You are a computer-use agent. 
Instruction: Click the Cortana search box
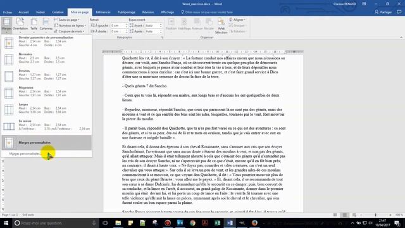click(56, 223)
